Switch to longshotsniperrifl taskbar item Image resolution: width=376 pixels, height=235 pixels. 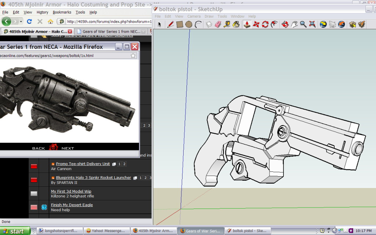(x=60, y=231)
